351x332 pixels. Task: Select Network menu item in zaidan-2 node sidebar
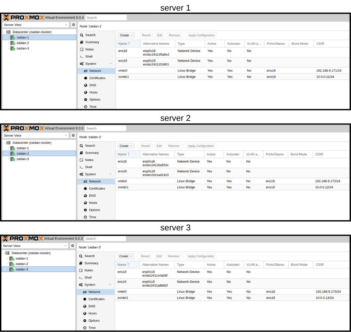pyautogui.click(x=95, y=181)
